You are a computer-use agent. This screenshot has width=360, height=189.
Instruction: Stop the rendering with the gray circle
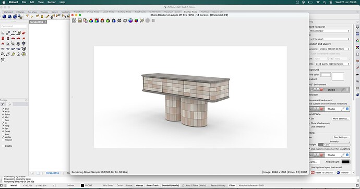point(148,20)
